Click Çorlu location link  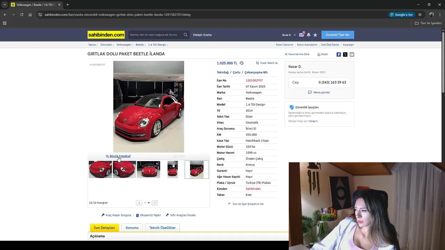[236, 73]
